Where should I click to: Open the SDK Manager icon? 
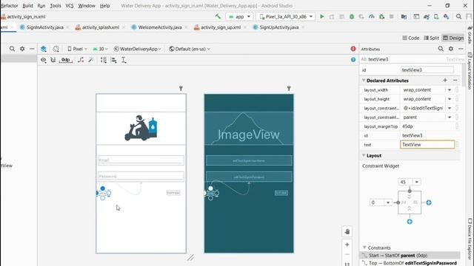pyautogui.click(x=446, y=16)
